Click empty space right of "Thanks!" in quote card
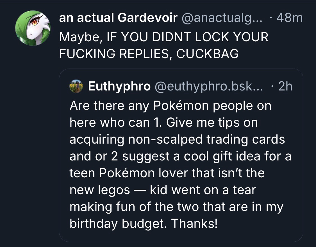 click(x=258, y=223)
